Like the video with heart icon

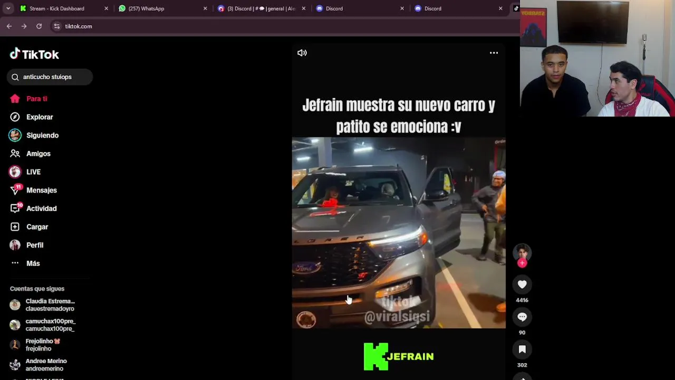pos(522,284)
